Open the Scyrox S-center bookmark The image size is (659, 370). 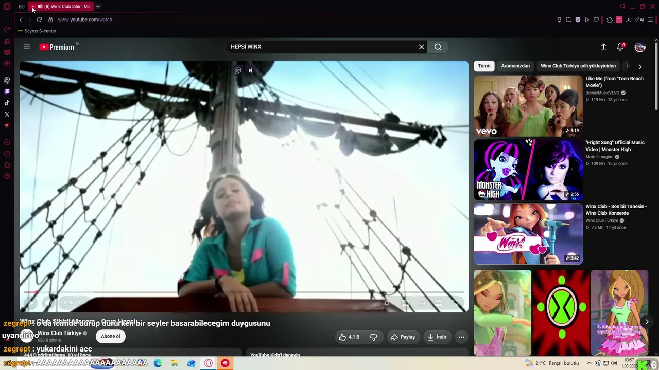coord(37,31)
